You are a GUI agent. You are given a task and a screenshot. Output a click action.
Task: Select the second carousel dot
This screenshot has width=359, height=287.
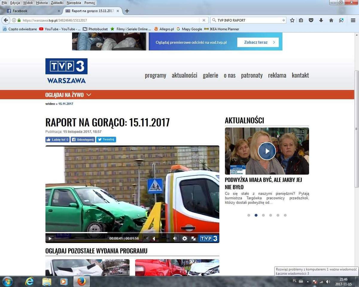pos(256,215)
